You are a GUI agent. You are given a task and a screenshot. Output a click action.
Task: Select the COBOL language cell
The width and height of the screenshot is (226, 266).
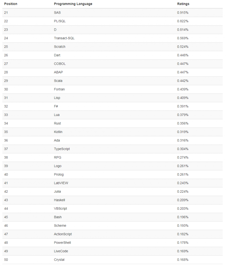pyautogui.click(x=60, y=64)
